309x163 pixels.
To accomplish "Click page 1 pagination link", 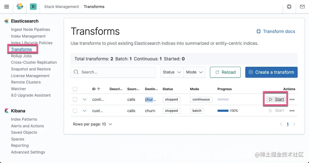I will coord(288,124).
